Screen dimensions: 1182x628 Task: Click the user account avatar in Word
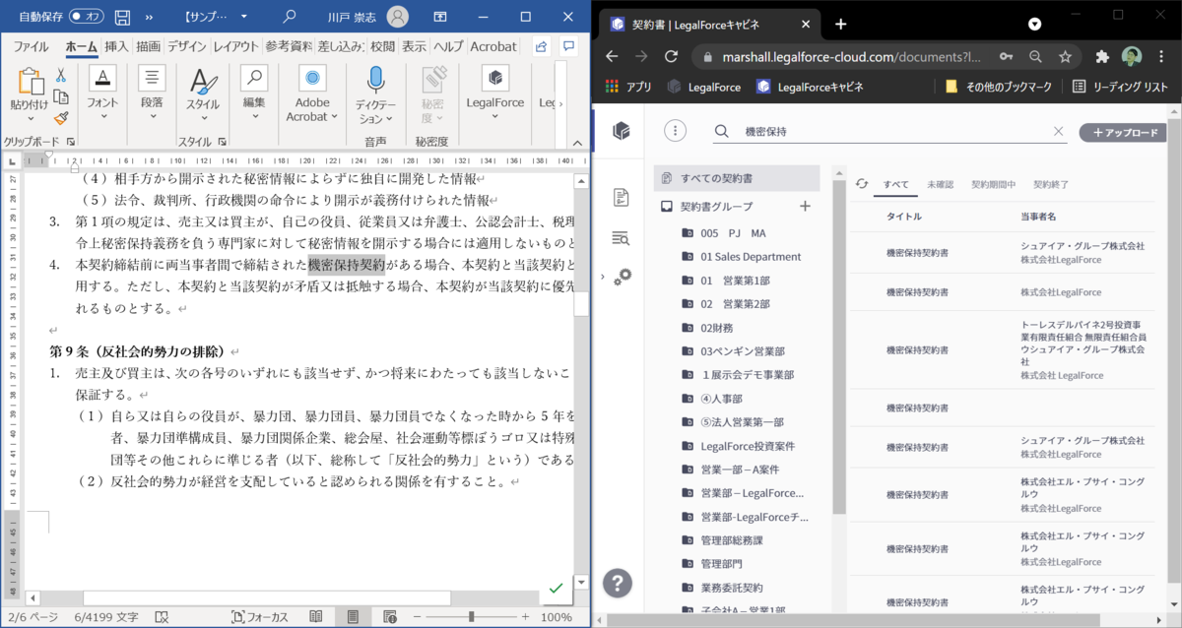tap(398, 17)
